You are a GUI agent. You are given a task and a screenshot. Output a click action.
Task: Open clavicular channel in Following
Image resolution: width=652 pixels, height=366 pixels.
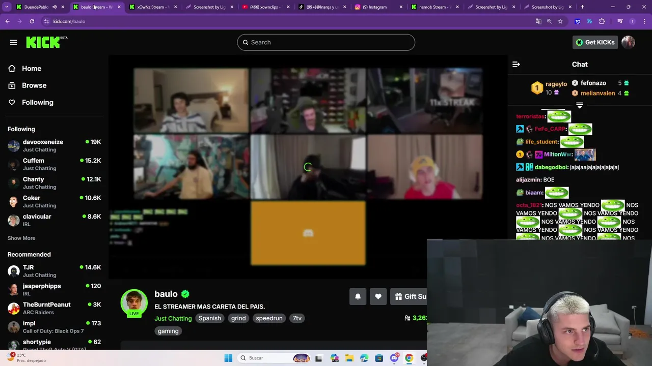(54, 220)
